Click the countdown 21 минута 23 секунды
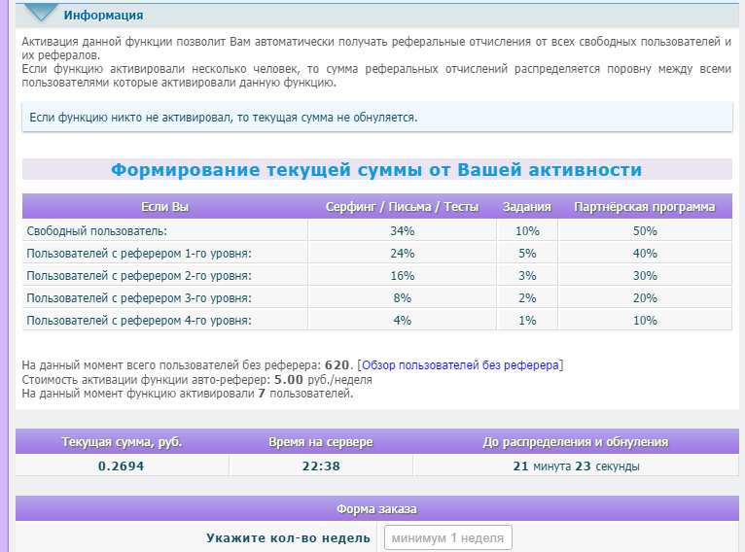745x552 pixels. point(576,466)
